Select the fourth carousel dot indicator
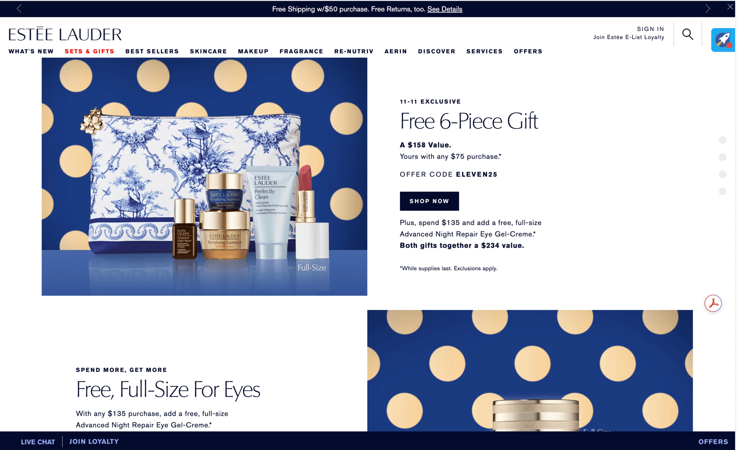 click(x=722, y=191)
